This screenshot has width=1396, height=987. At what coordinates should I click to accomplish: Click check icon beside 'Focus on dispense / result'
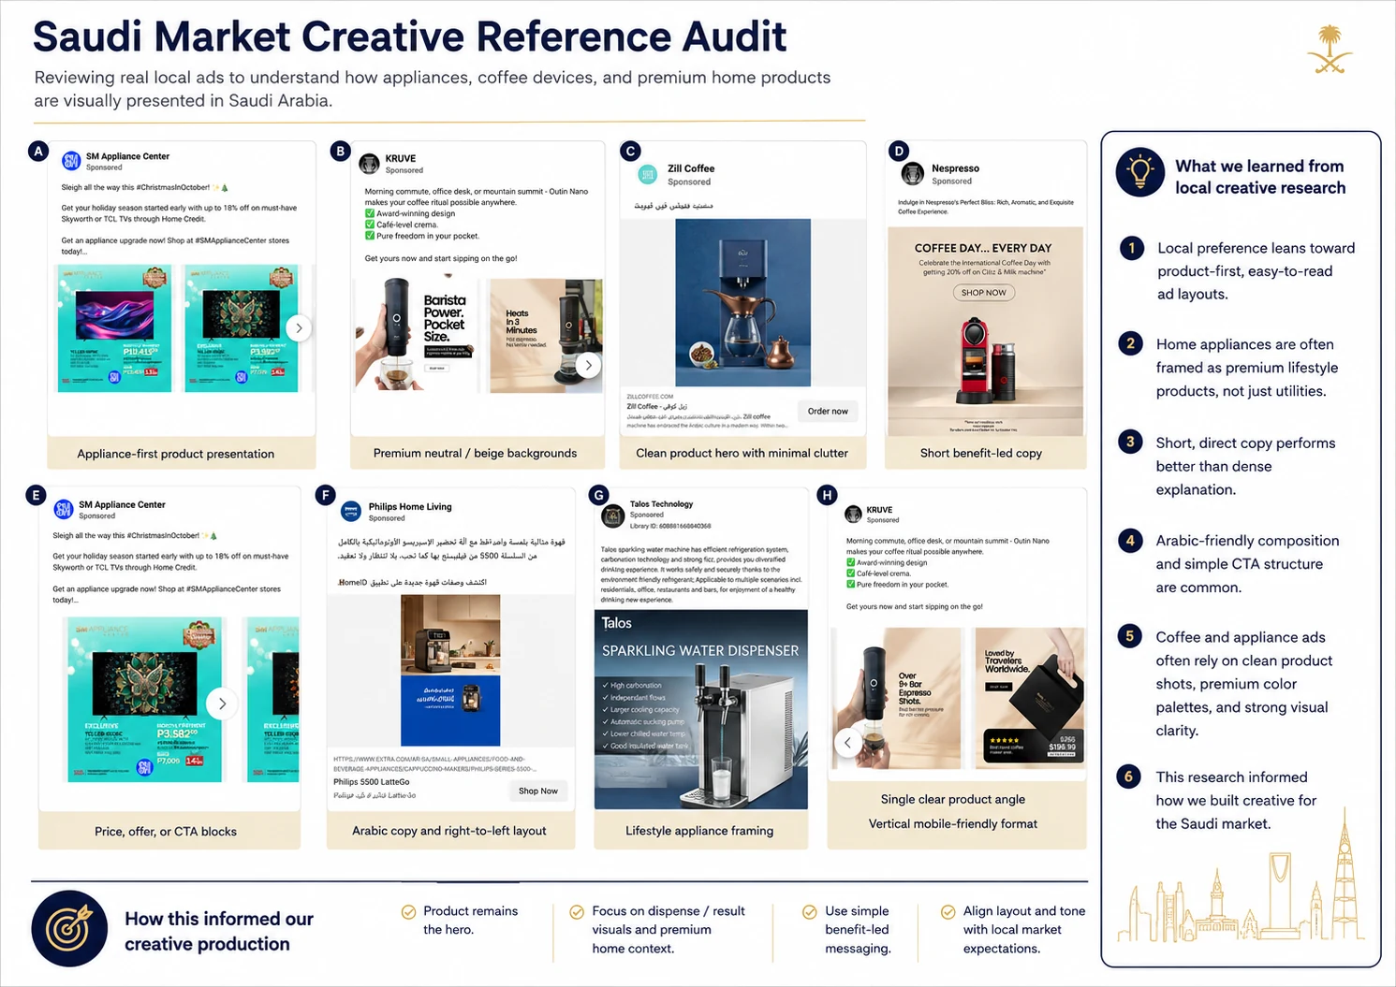[x=577, y=912]
